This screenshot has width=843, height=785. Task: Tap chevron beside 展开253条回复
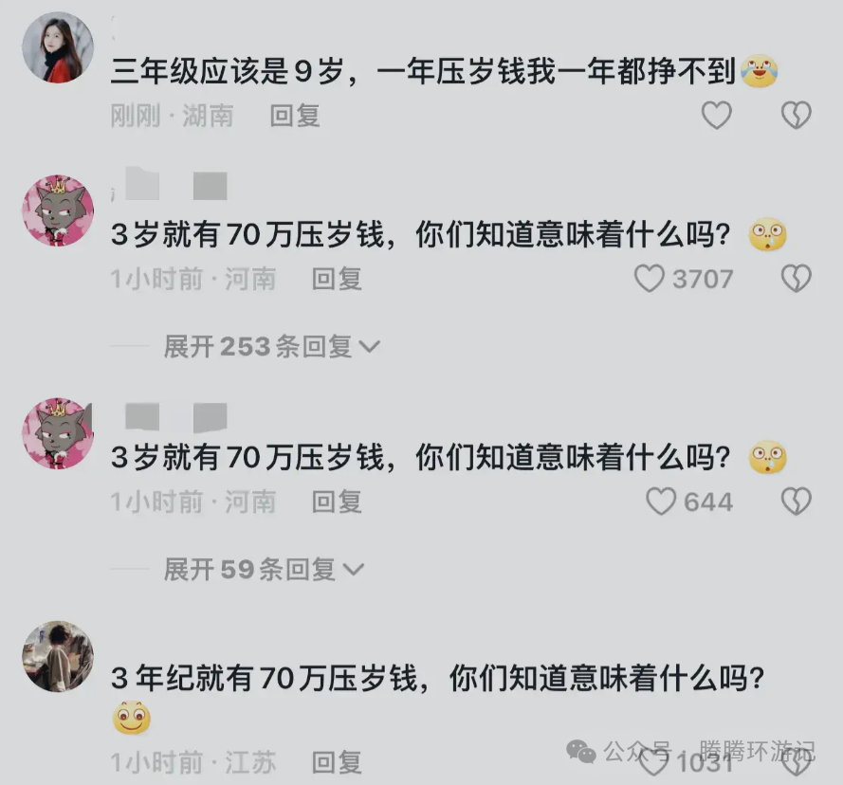click(x=370, y=347)
